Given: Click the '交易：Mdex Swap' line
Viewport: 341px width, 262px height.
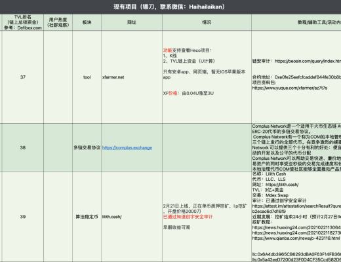Looking at the screenshot, I should pos(270,195).
